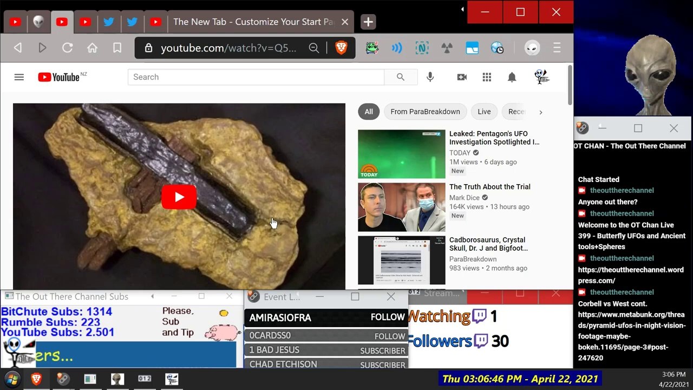Viewport: 693px width, 390px height.
Task: Open the teal N extension icon
Action: [422, 48]
